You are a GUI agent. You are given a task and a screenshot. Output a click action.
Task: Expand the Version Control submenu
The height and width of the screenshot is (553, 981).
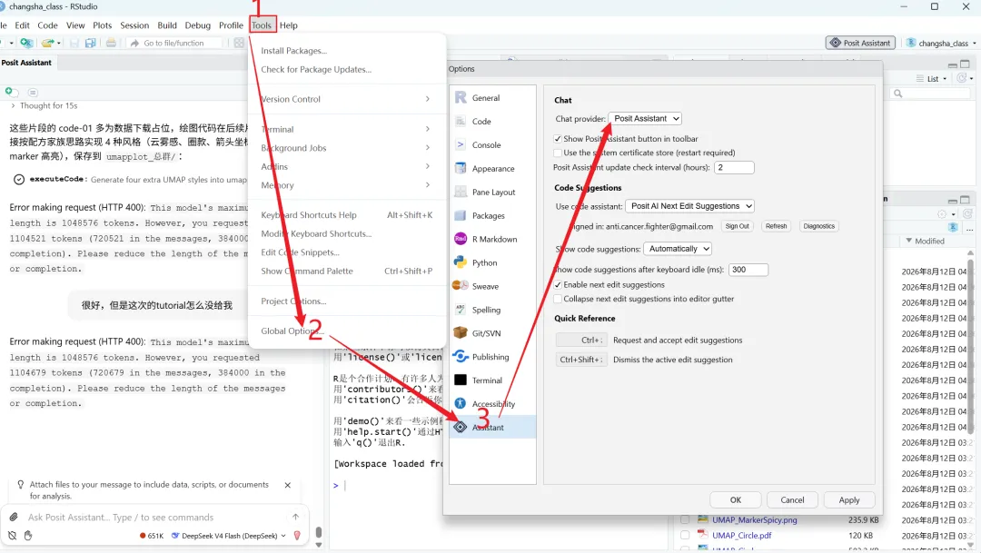(x=346, y=99)
